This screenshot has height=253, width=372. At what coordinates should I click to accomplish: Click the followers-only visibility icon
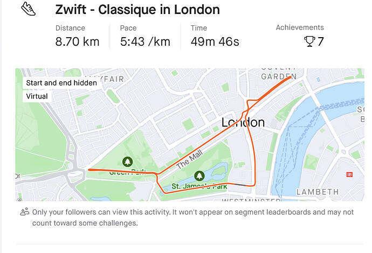[25, 212]
